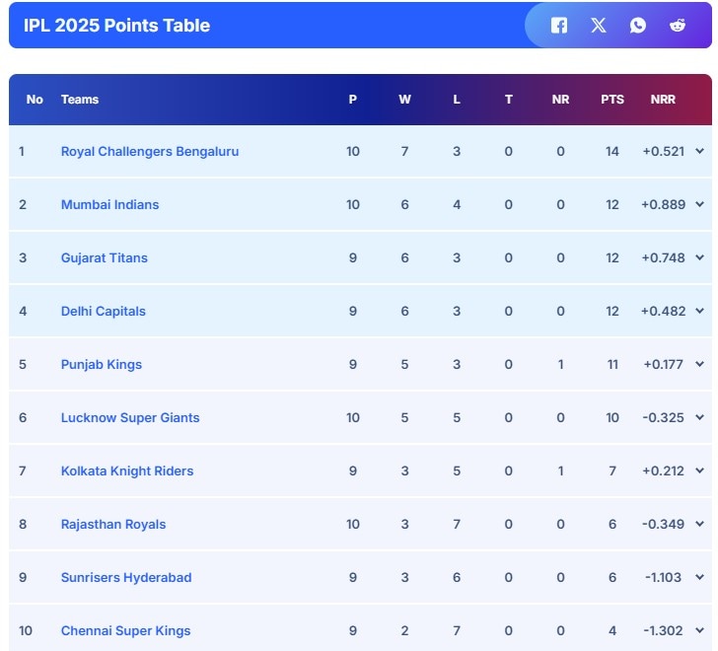Open Sunrisers Hyderabad team link
This screenshot has height=651, width=718.
(126, 578)
